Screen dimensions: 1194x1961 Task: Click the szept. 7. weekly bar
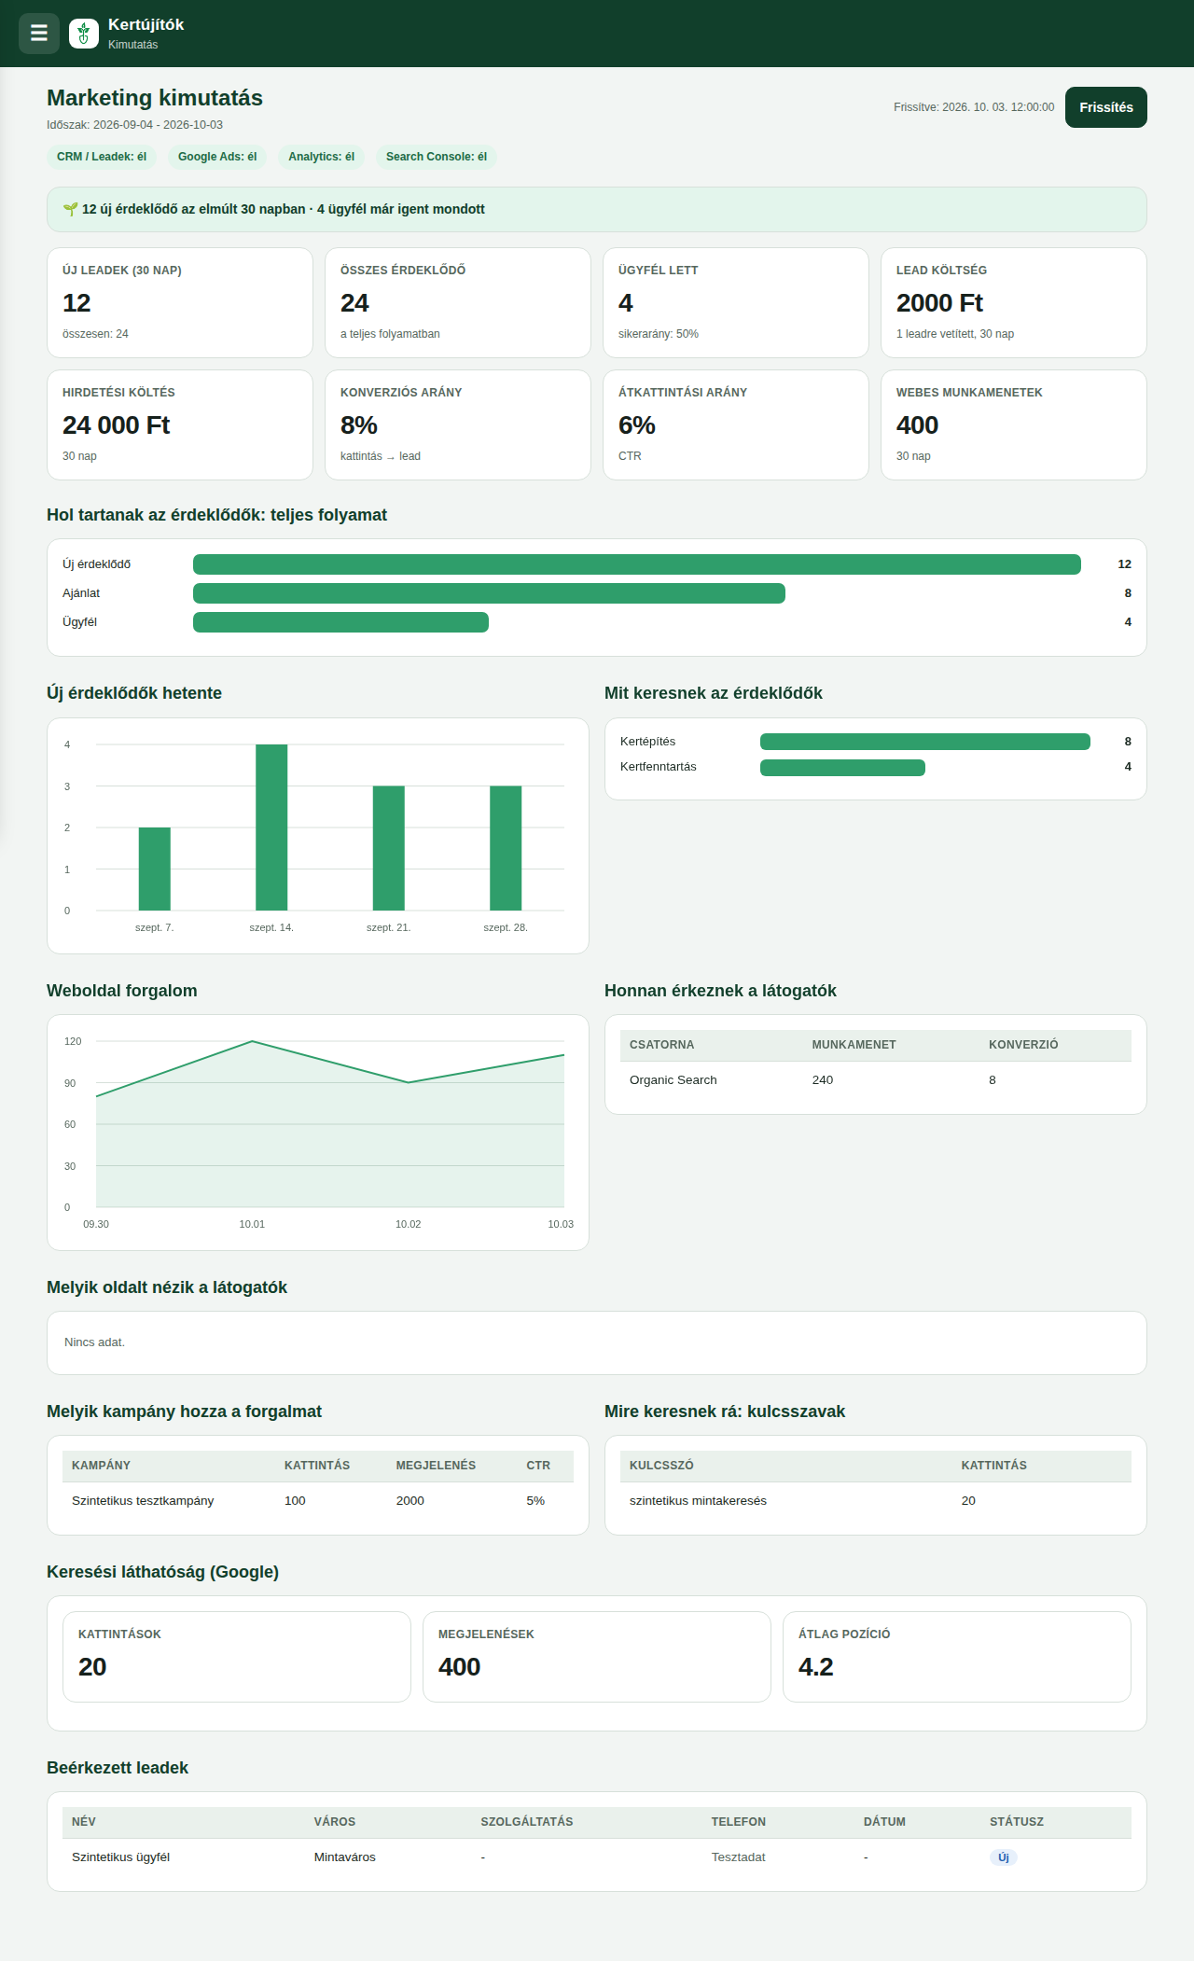coord(155,869)
